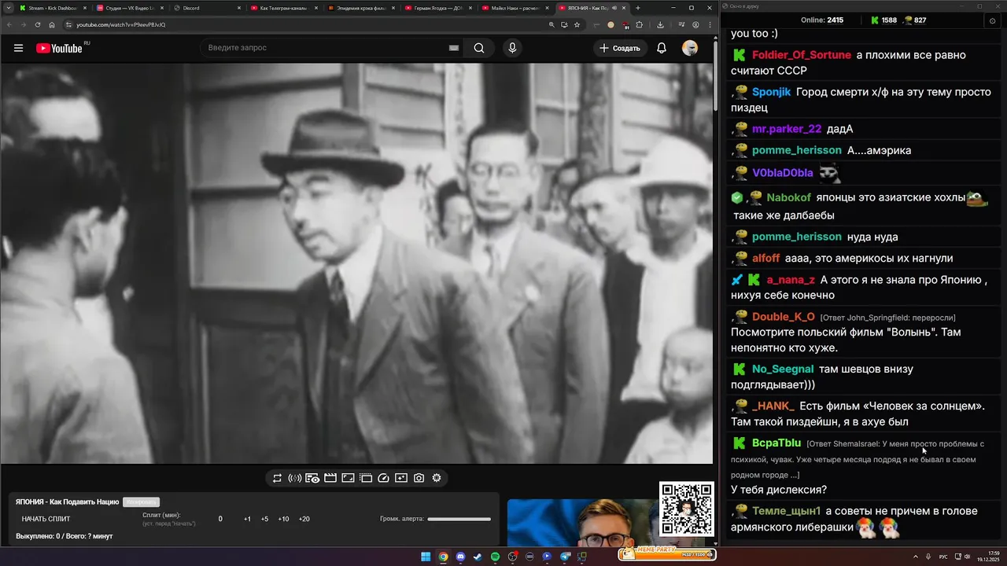The image size is (1007, 566).
Task: Click username mr.parker_22 in chat
Action: coord(787,129)
